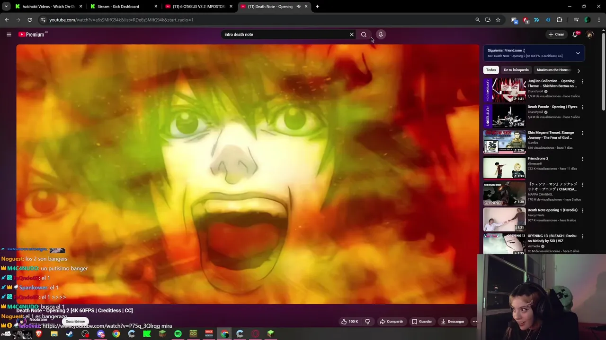Open options for Chainsaw Man opening video
The image size is (606, 340).
(x=583, y=185)
